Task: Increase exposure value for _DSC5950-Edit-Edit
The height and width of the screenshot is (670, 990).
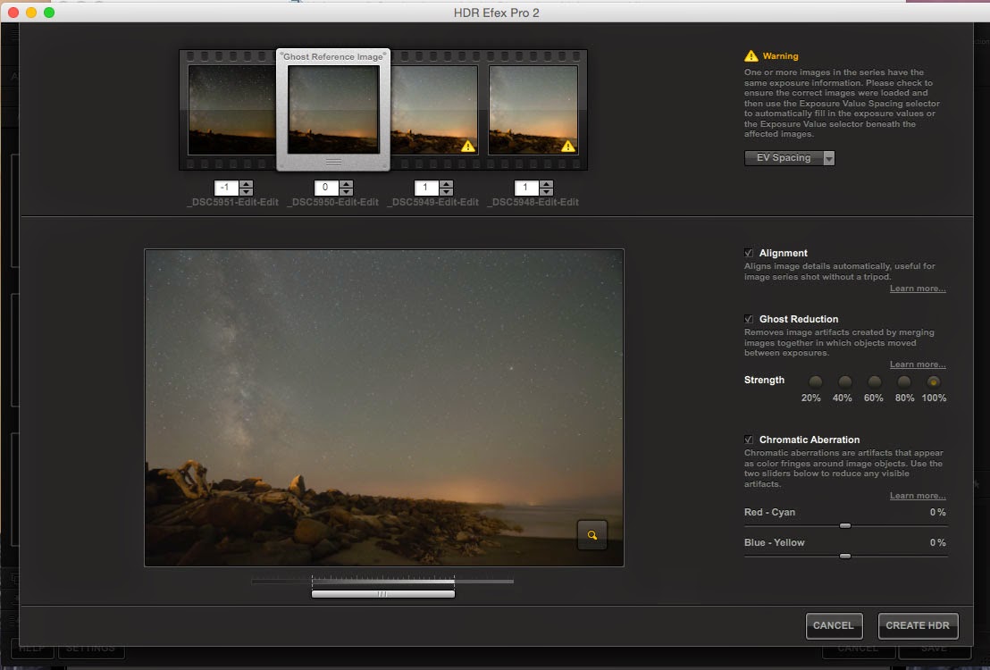Action: (346, 184)
